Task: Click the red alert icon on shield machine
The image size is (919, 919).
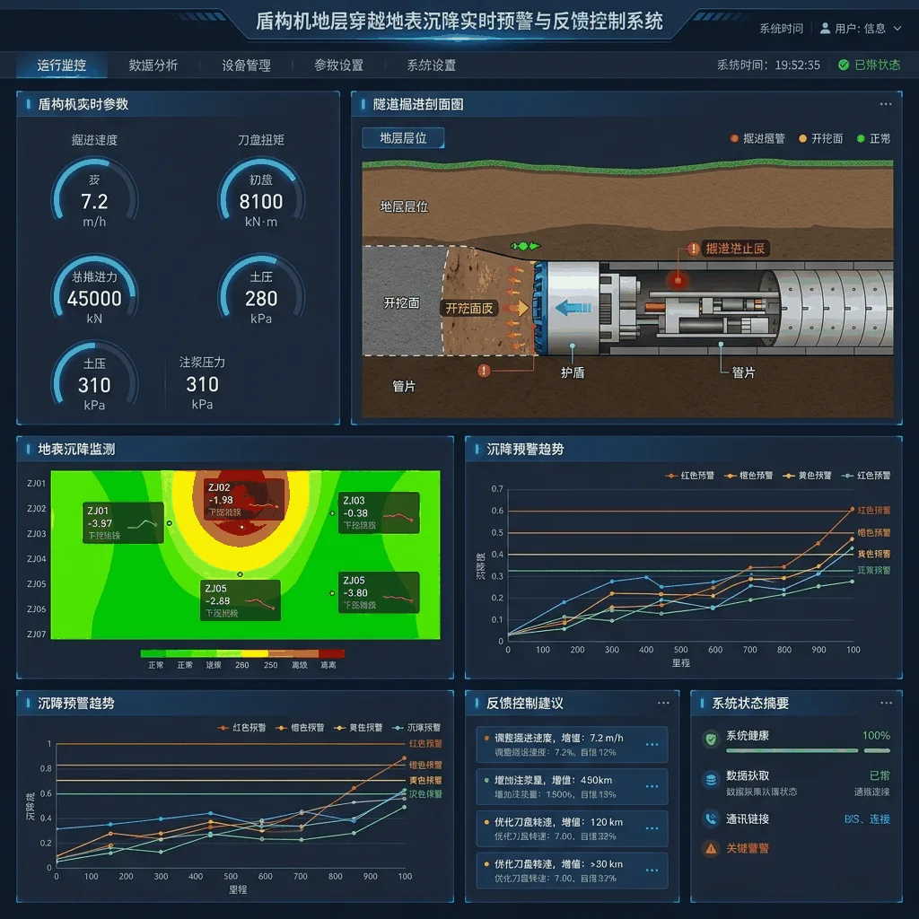Action: click(x=693, y=249)
